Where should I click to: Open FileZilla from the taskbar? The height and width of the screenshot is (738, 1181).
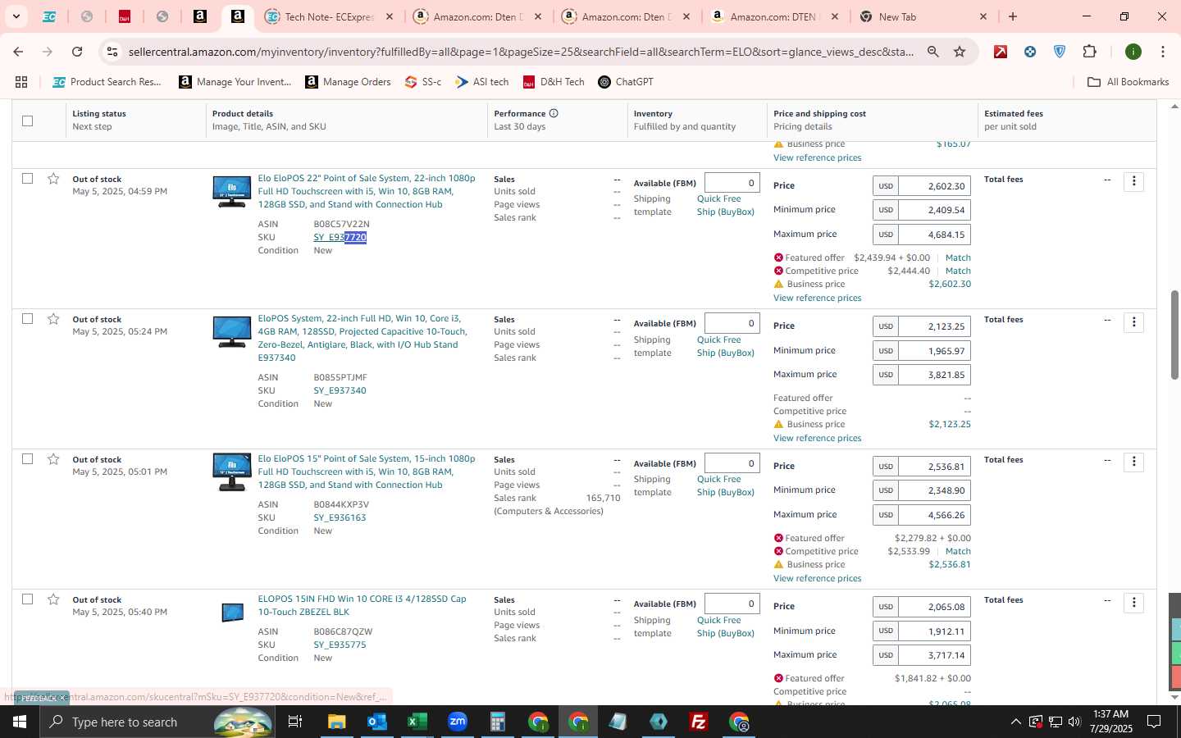(699, 722)
